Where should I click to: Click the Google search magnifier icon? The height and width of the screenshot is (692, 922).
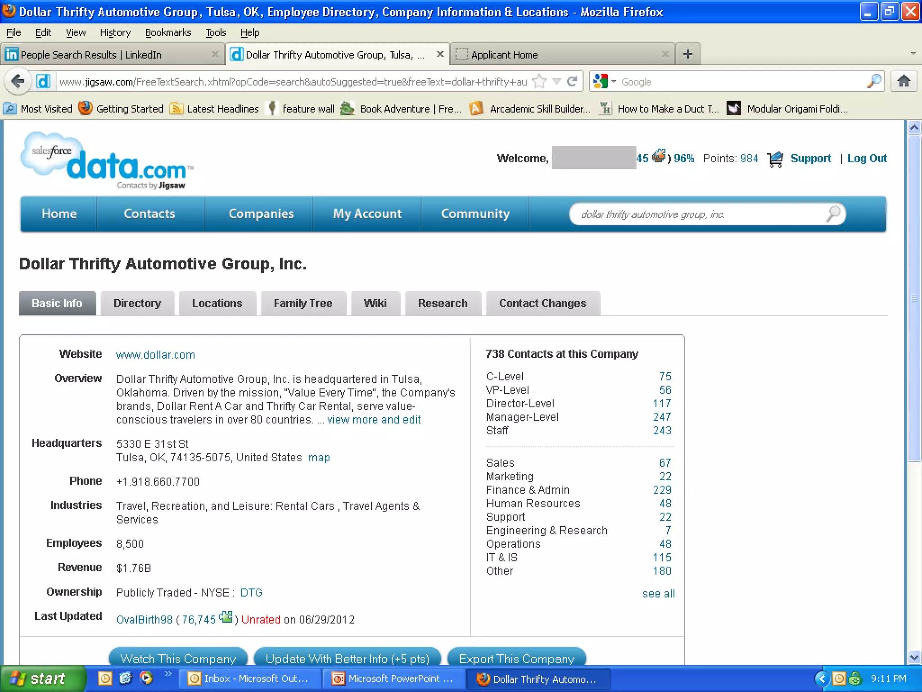coord(873,82)
